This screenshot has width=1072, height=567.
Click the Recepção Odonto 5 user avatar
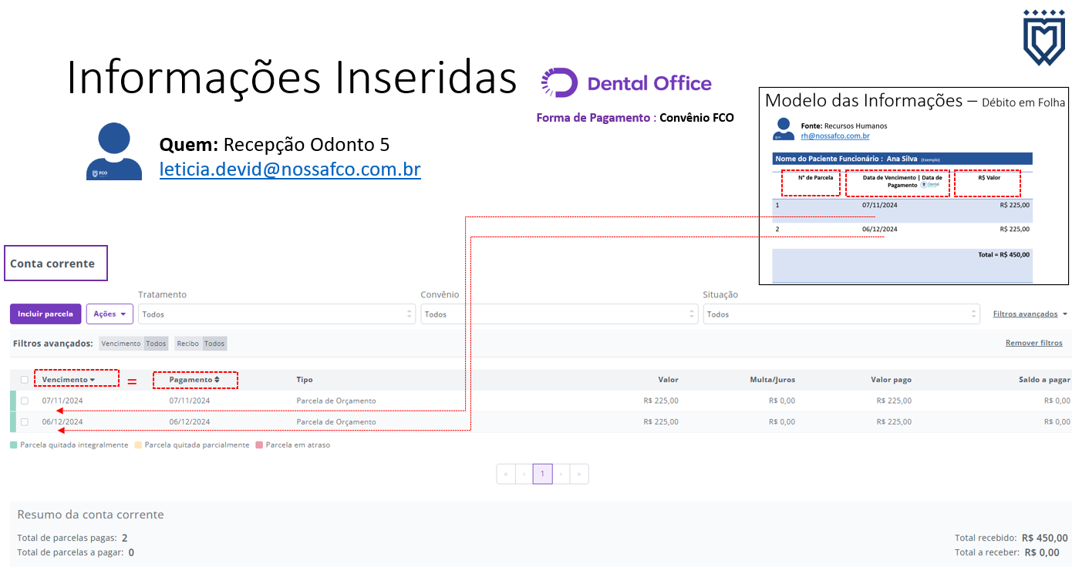[114, 152]
